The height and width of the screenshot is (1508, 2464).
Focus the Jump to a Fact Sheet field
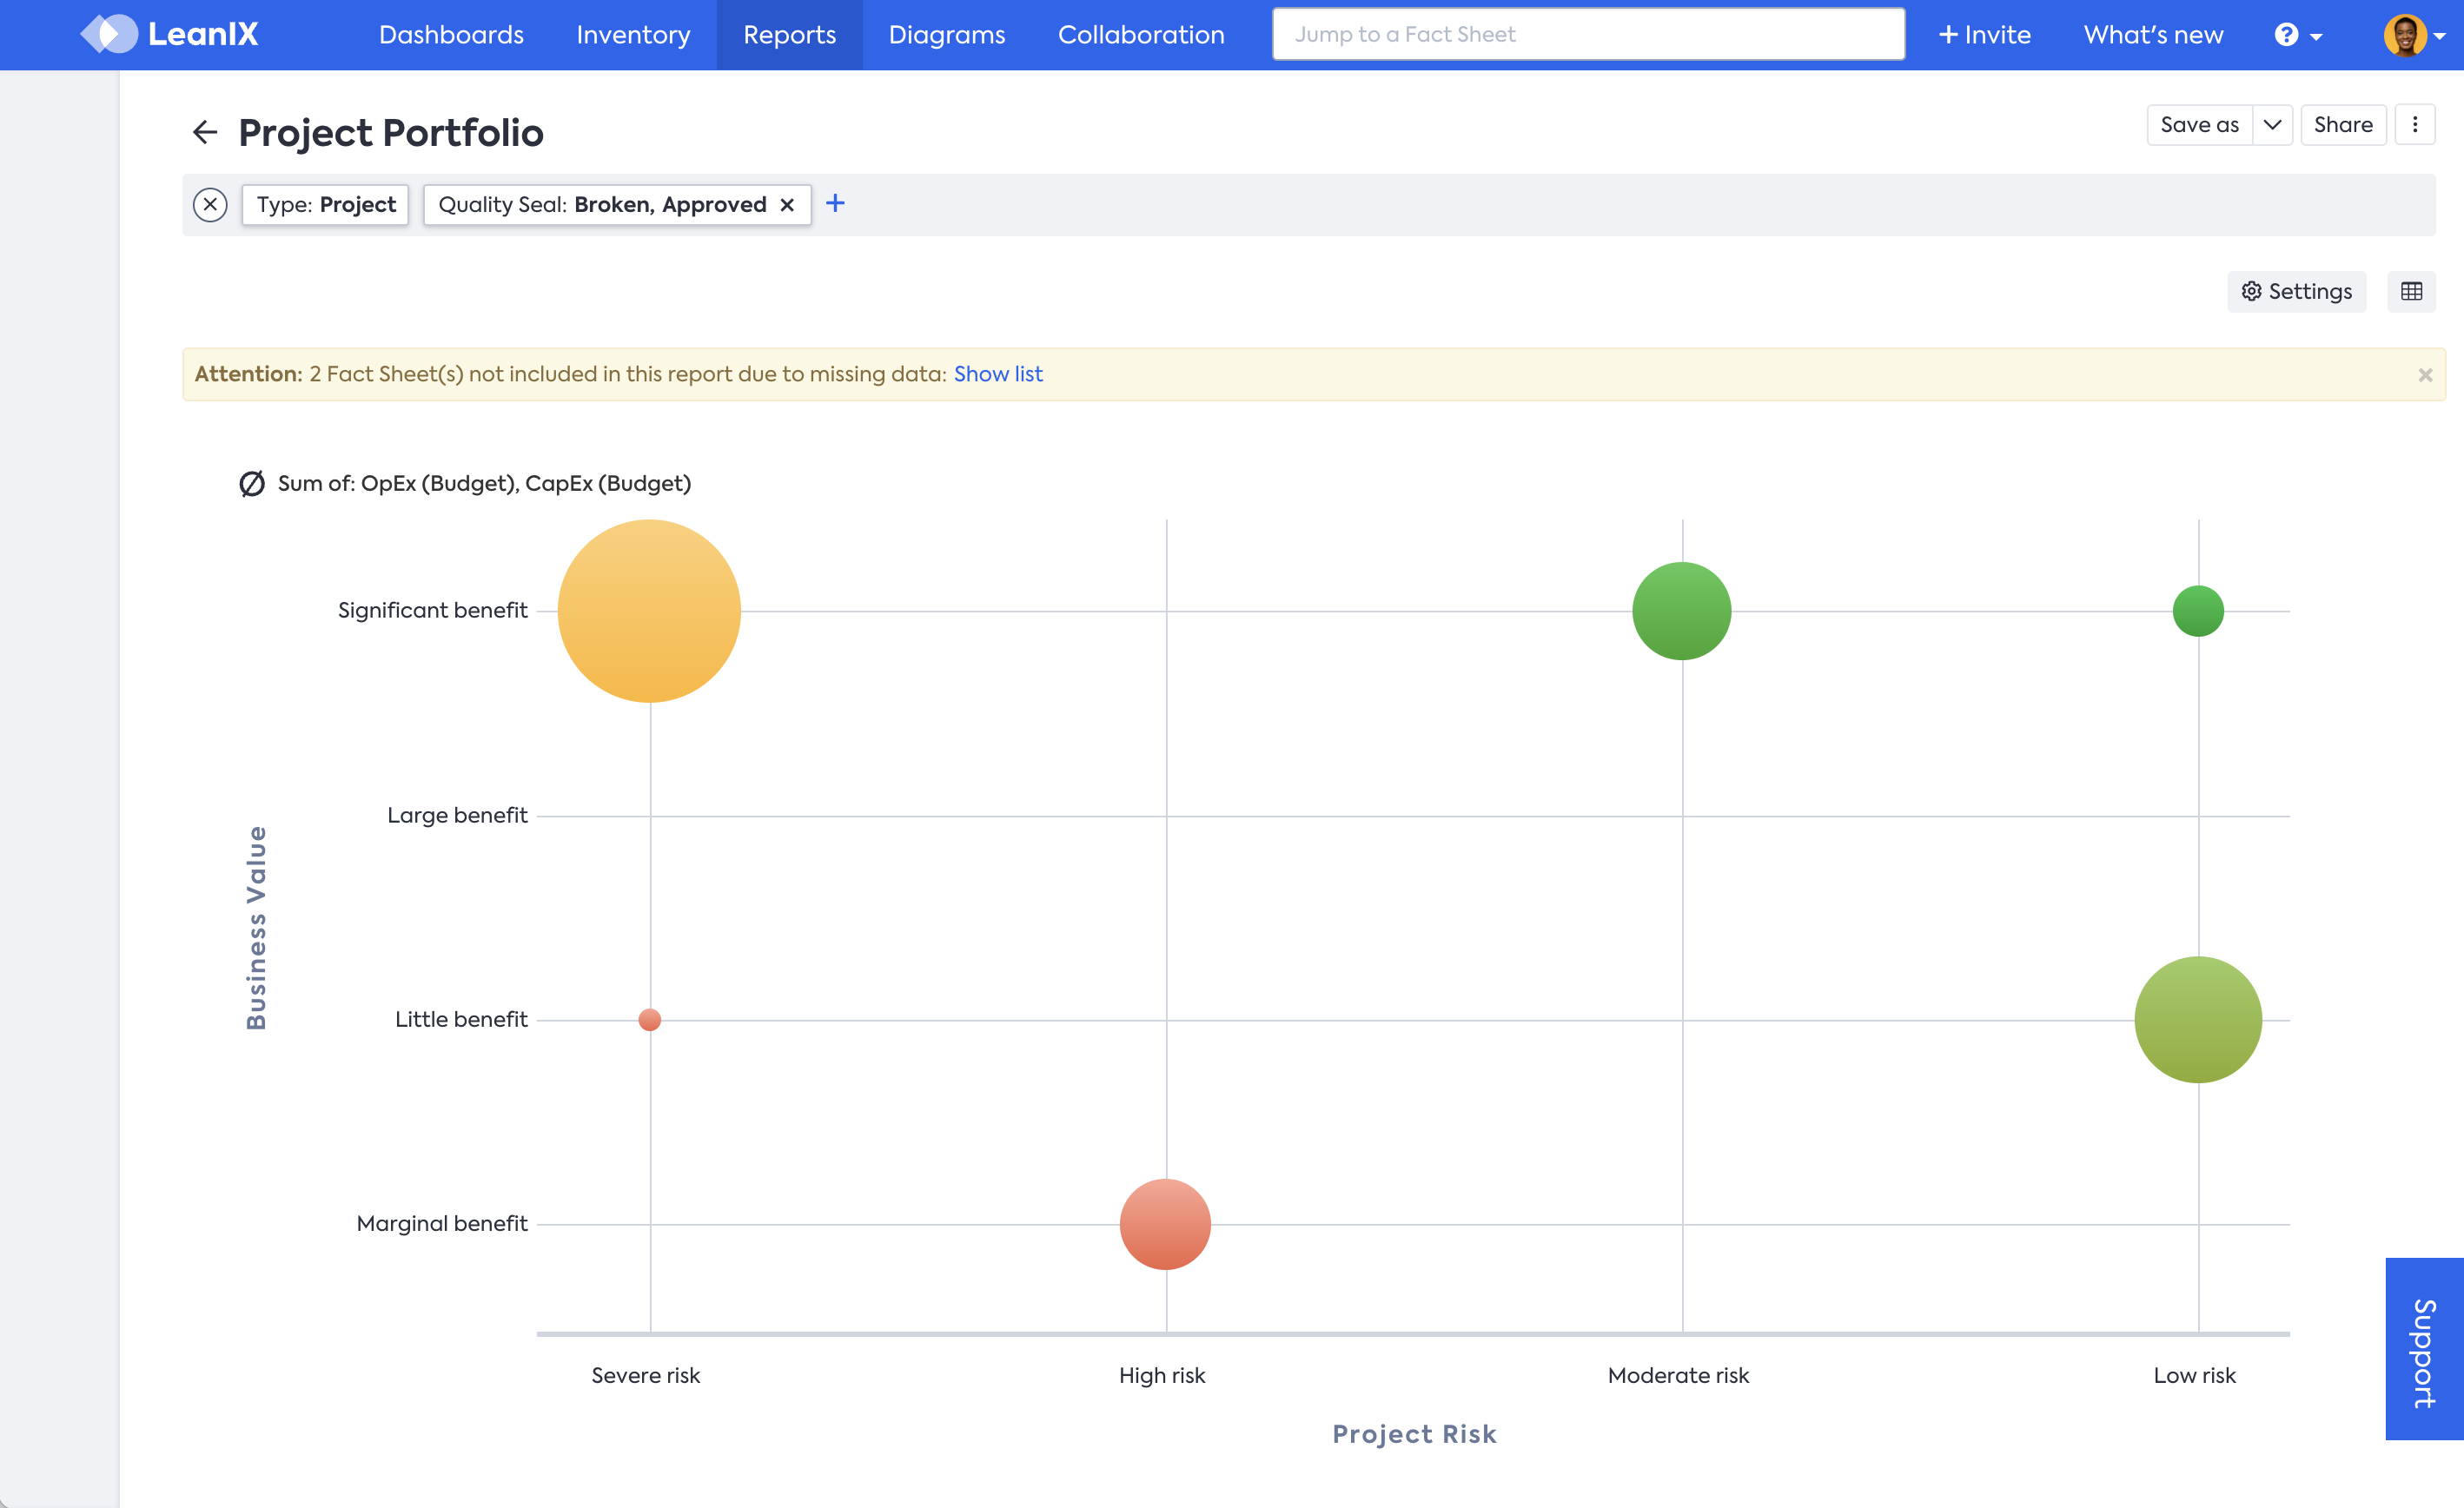click(x=1587, y=35)
